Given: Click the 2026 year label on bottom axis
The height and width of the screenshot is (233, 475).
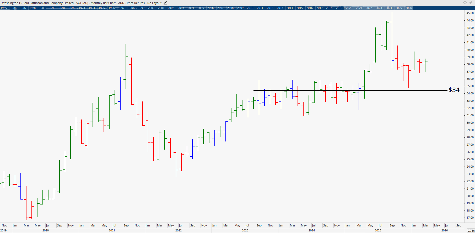Looking at the screenshot, I should tap(445, 230).
